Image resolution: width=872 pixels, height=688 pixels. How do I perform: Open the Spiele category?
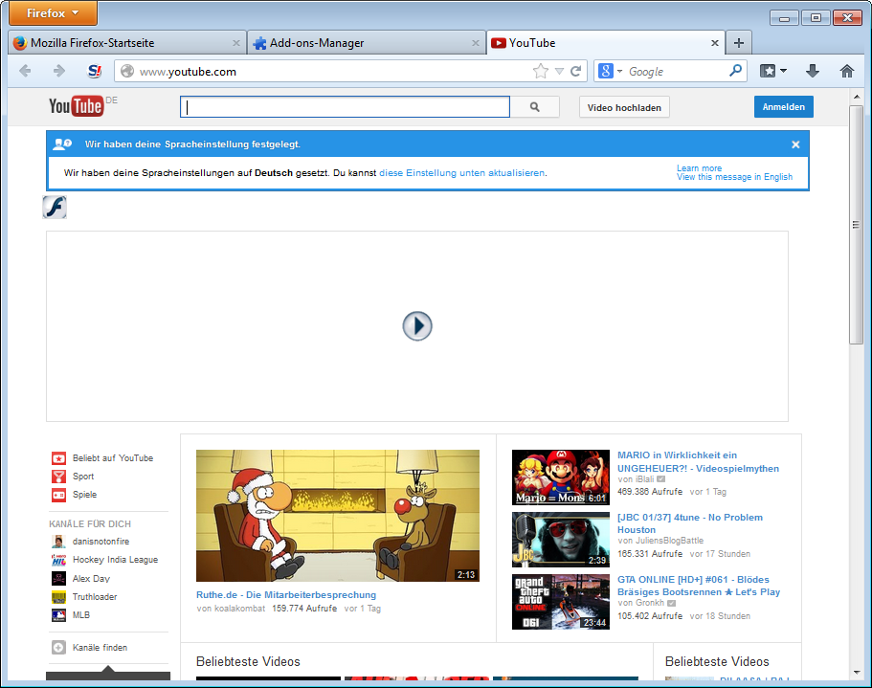tap(84, 495)
